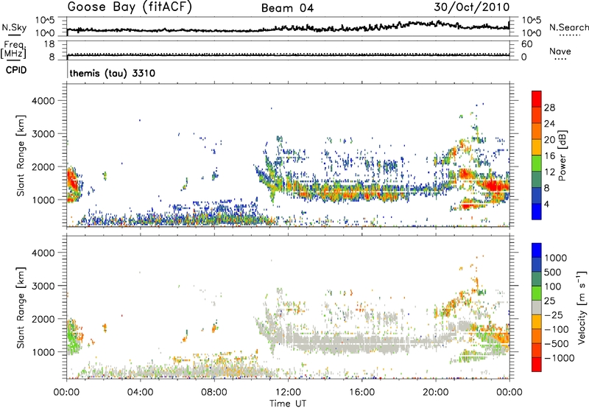Viewport: 589px width, 408px height.
Task: Click the 'Velocity [m s-1]' colorbar label
Action: pyautogui.click(x=582, y=306)
